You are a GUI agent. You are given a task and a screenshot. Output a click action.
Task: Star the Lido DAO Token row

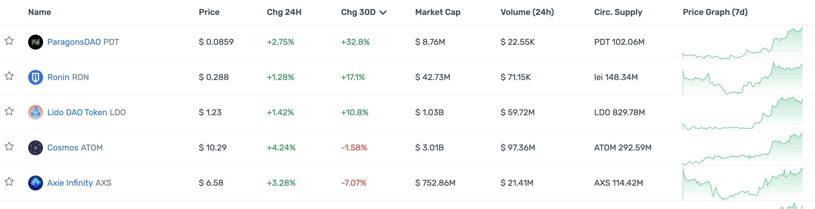coord(9,111)
